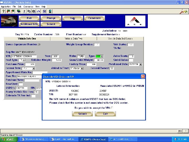The image size is (189, 142).
Task: Switch to Vehicle Data One tab
Action: [x=27, y=39]
